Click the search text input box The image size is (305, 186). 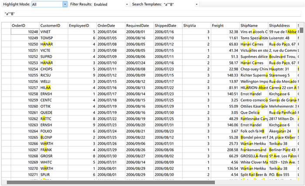(148, 14)
